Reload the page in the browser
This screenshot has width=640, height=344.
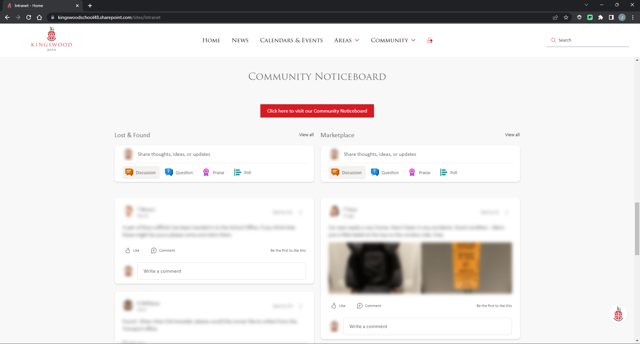pyautogui.click(x=29, y=17)
